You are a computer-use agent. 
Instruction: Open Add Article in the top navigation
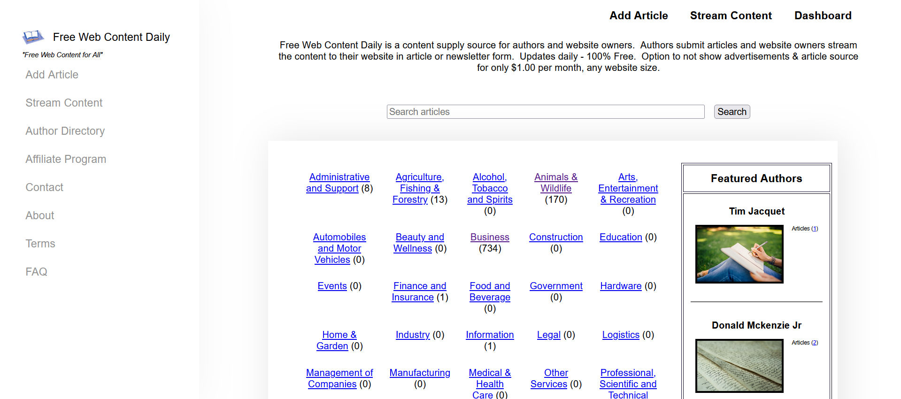click(x=638, y=15)
